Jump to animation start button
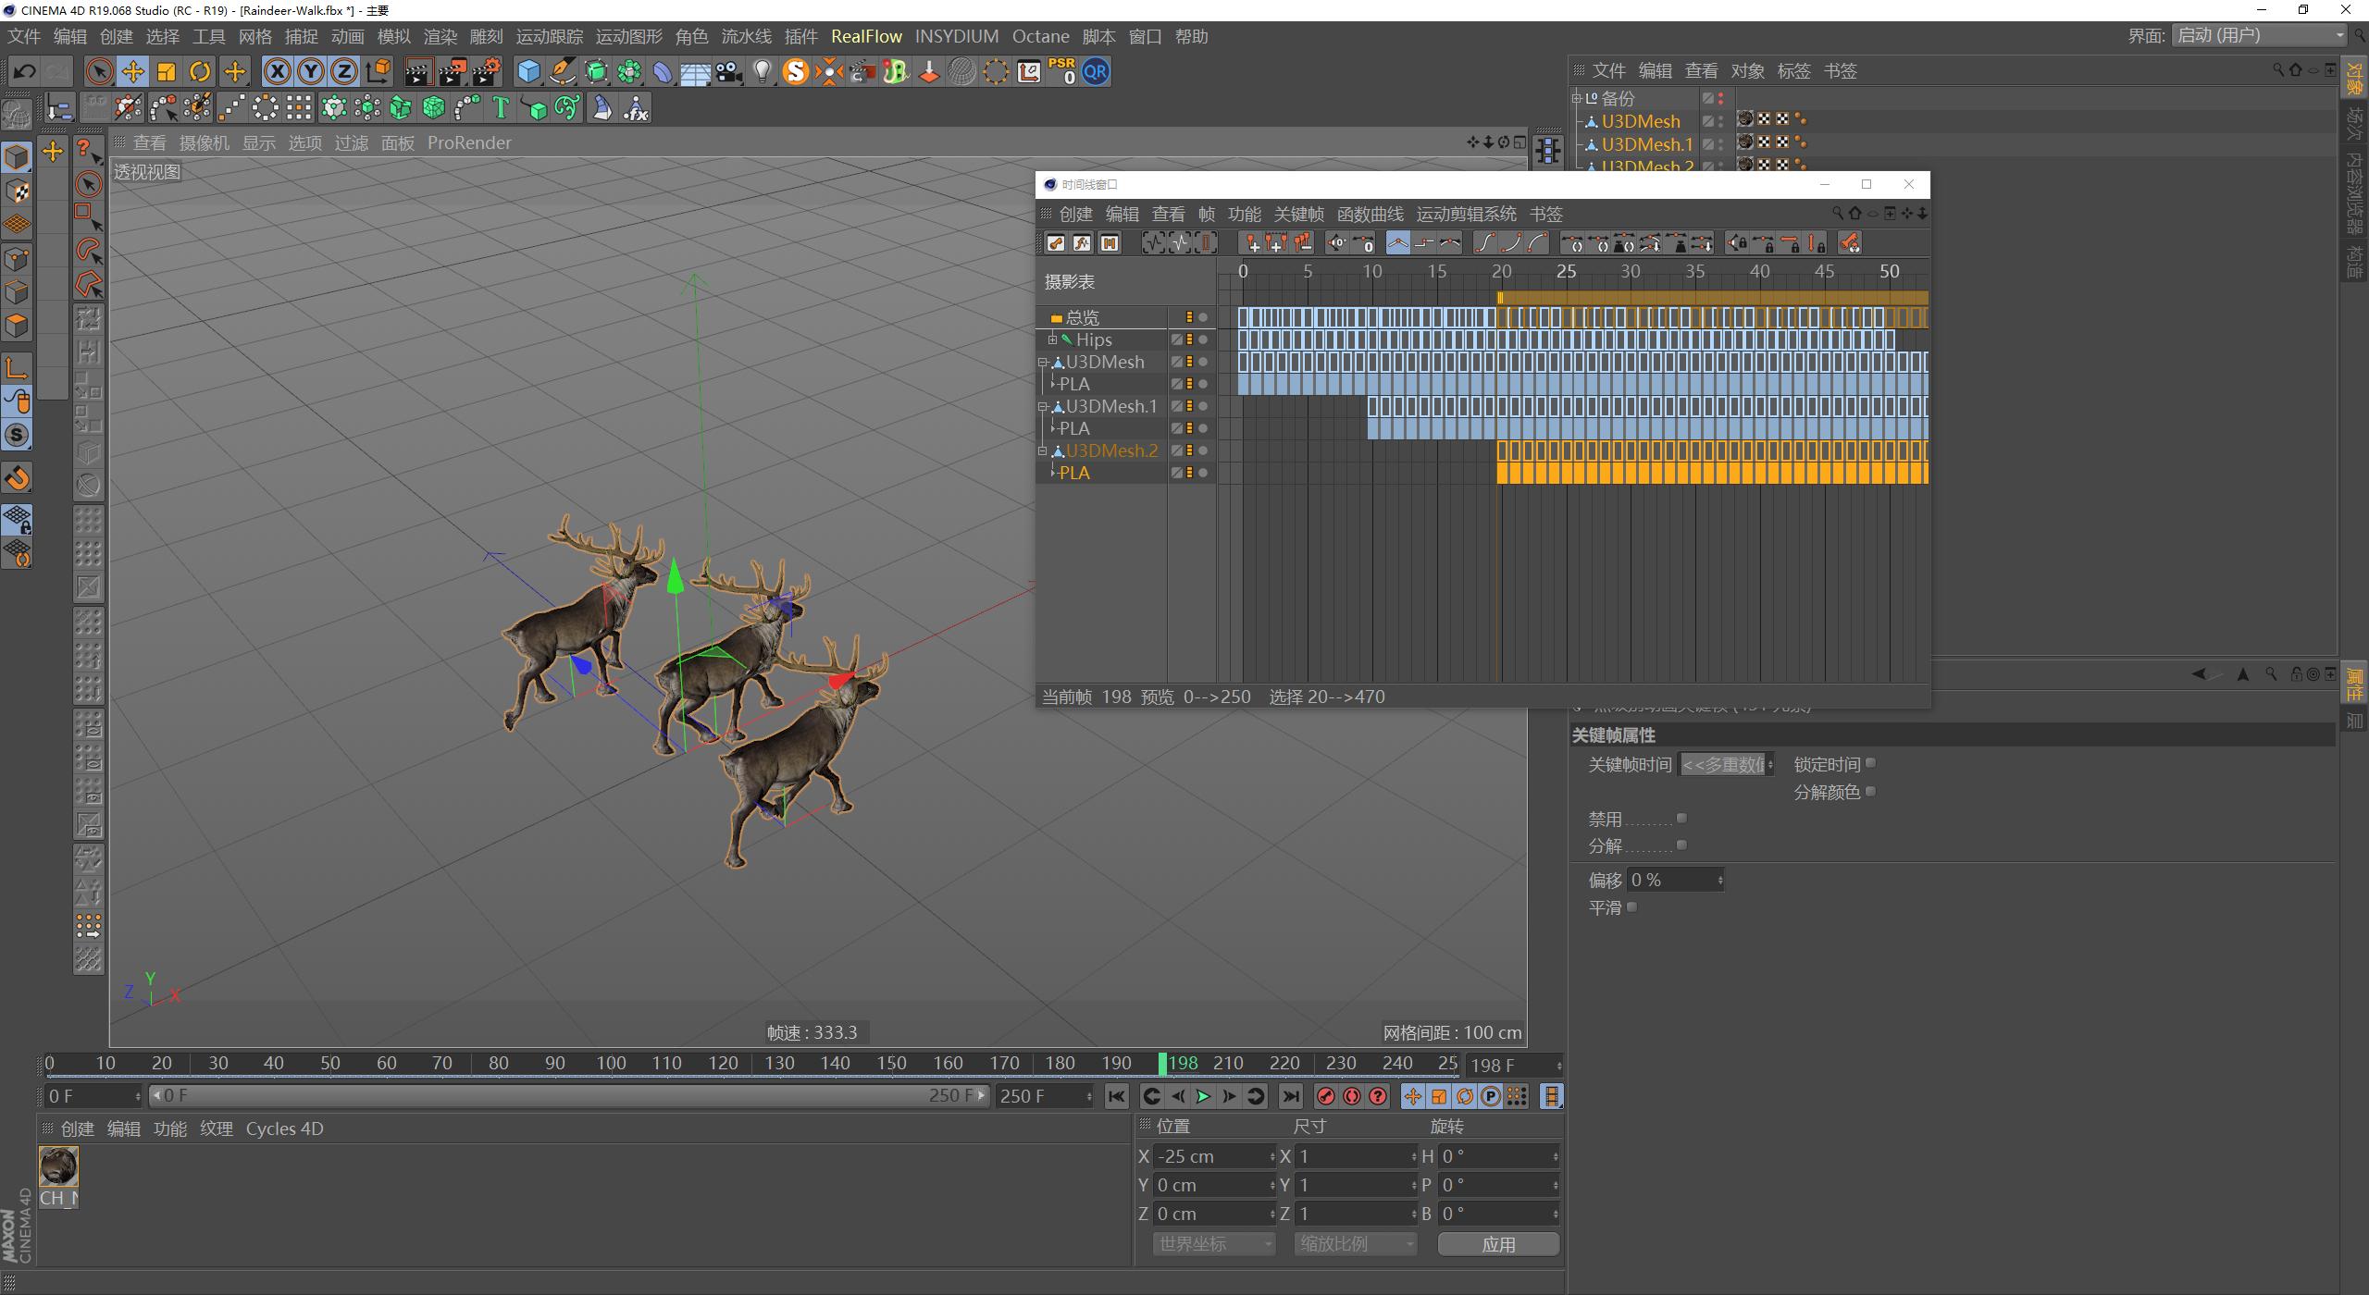This screenshot has width=2369, height=1295. [x=1116, y=1096]
